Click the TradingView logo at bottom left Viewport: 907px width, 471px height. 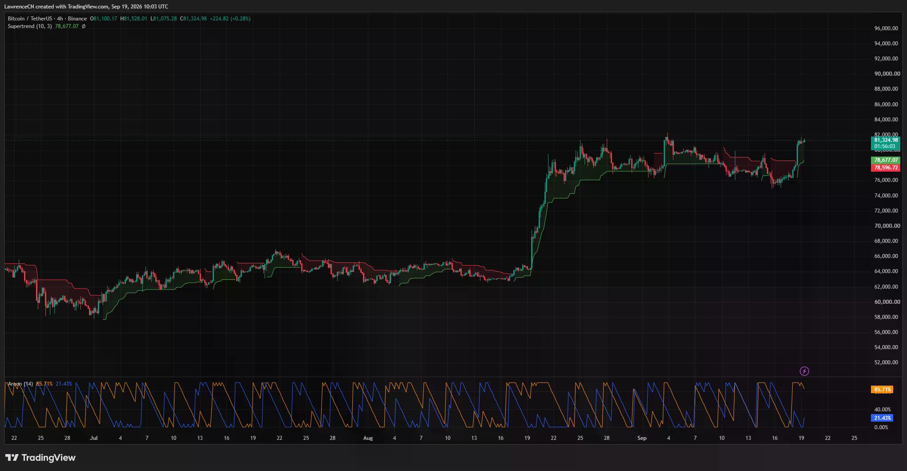(x=40, y=458)
